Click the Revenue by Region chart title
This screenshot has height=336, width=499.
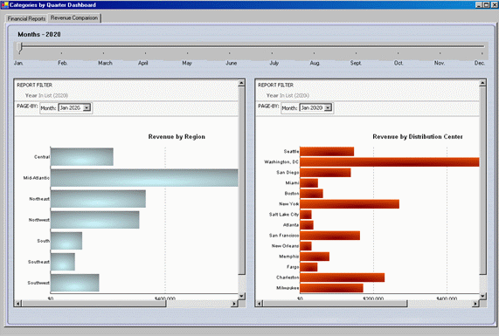(177, 137)
